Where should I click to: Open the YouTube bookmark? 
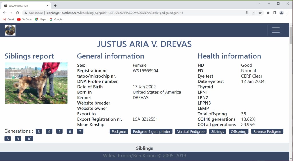tap(24, 19)
